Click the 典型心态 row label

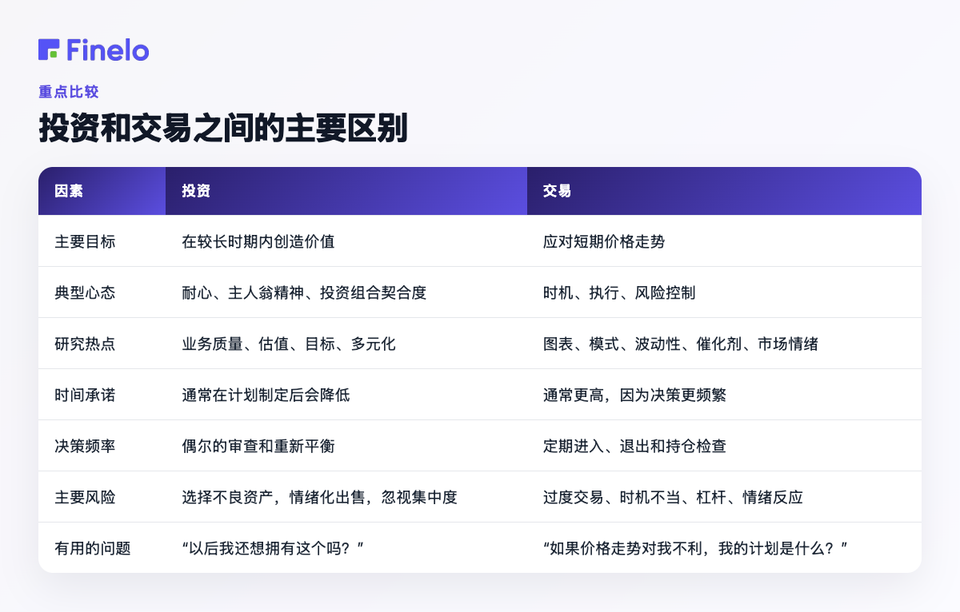(x=85, y=292)
